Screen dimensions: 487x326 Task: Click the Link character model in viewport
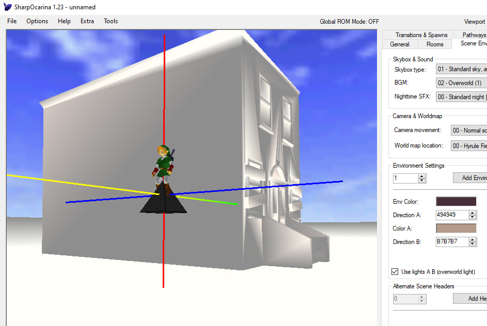[163, 169]
